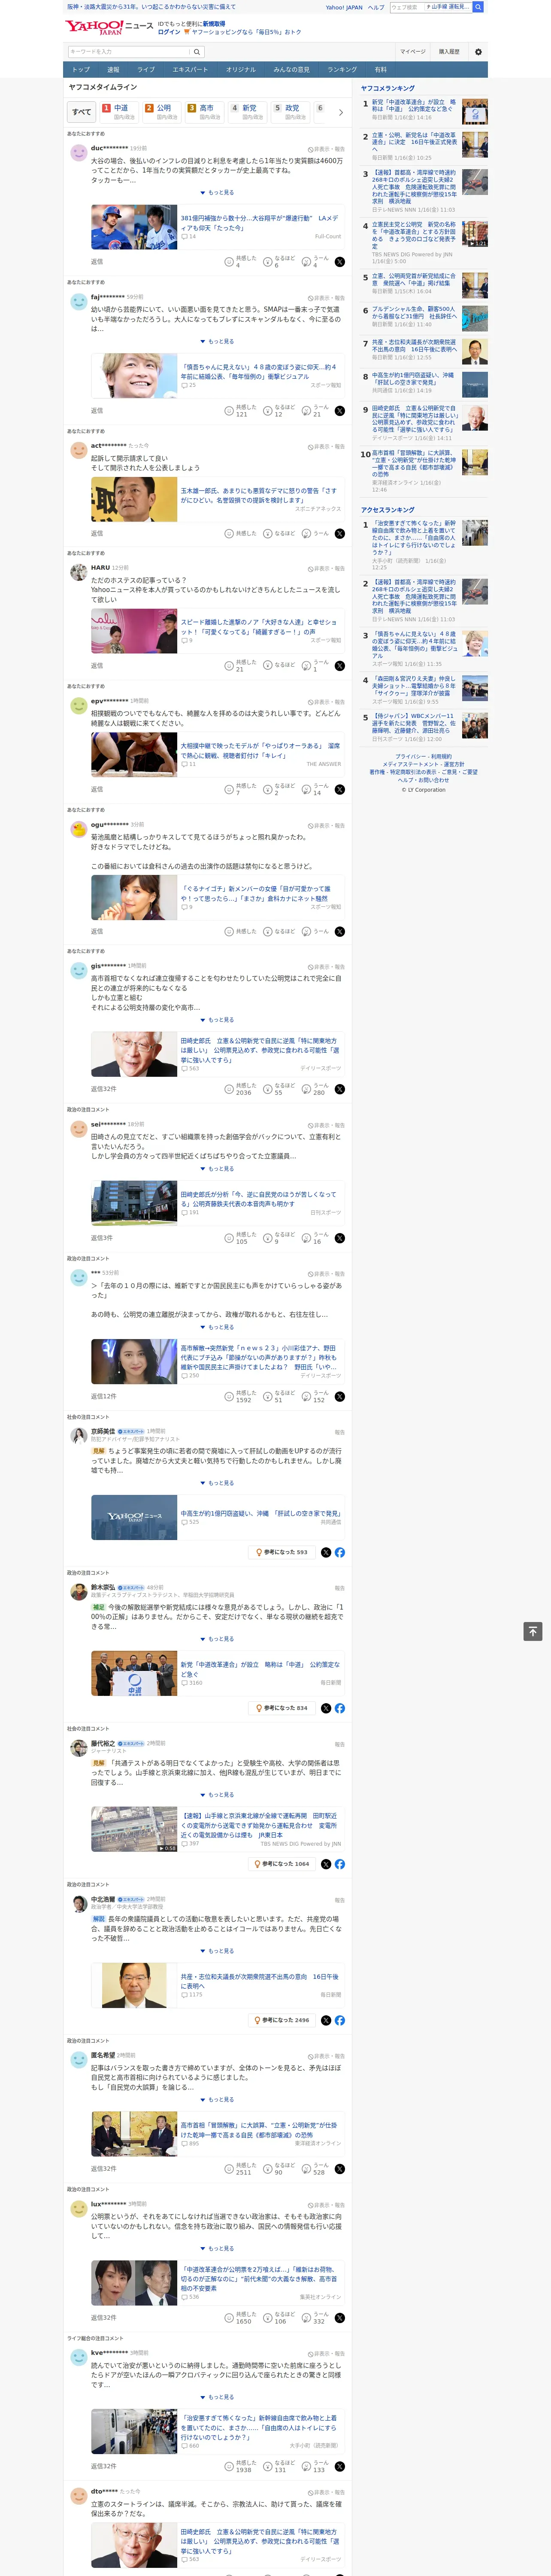
Task: Expand もっと見る on 藤代裕之's comment
Action: coord(217,1795)
